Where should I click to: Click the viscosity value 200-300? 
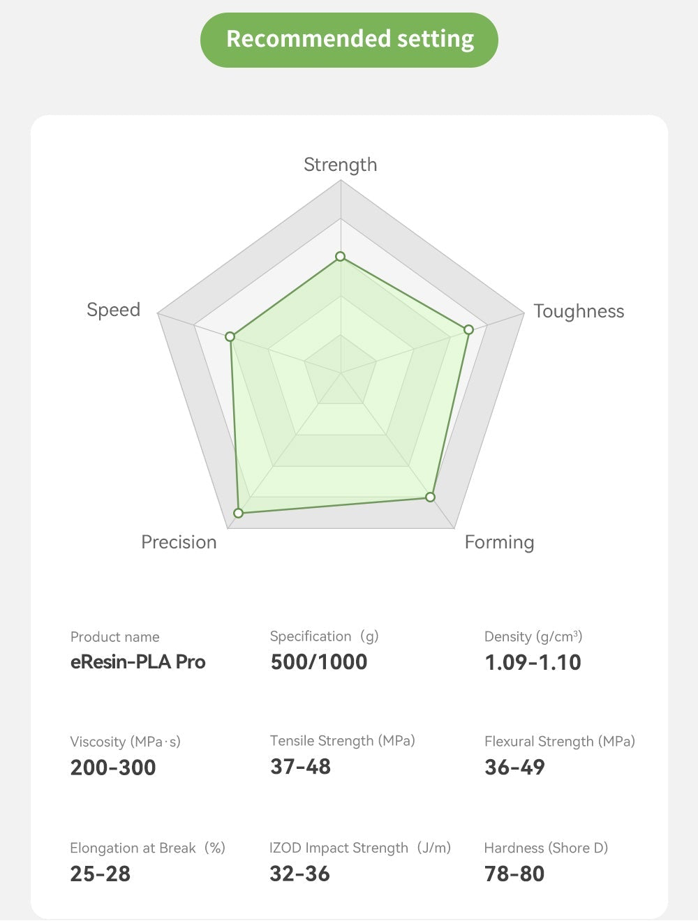[113, 767]
